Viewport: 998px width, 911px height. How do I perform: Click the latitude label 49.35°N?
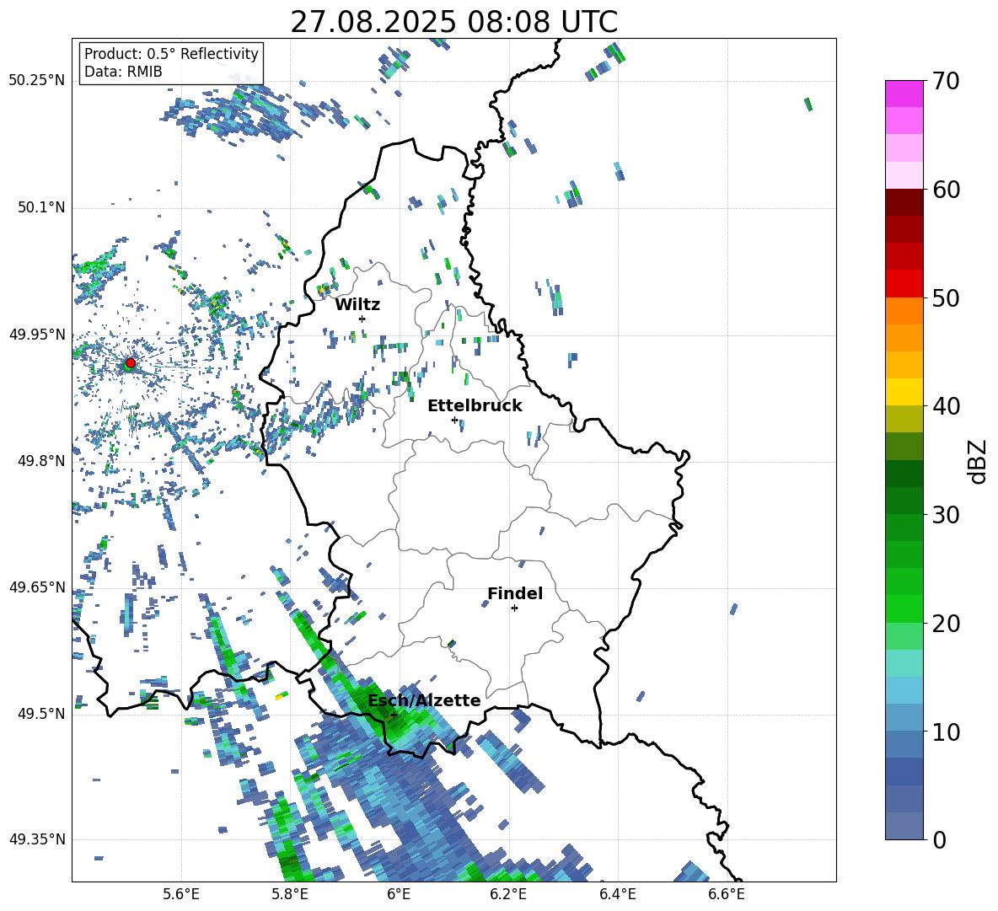coord(37,839)
